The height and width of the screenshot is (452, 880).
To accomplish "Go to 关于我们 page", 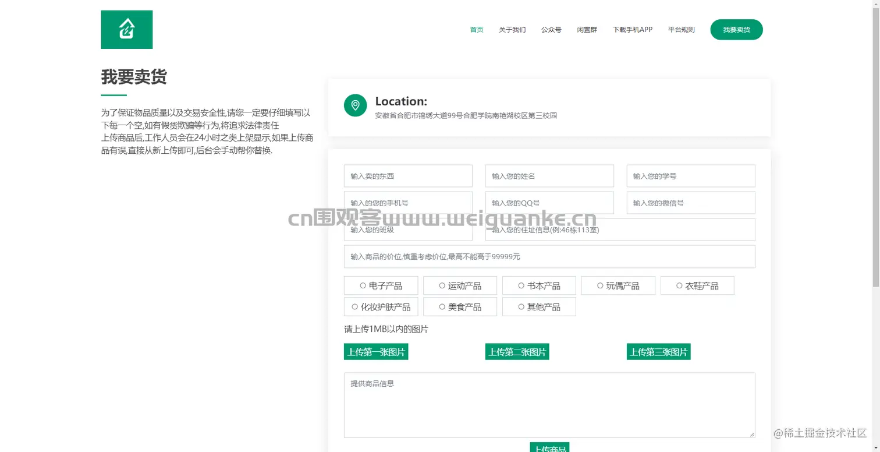I will [512, 30].
